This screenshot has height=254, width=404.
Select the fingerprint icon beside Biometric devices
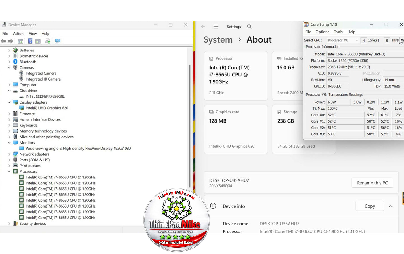[15, 56]
